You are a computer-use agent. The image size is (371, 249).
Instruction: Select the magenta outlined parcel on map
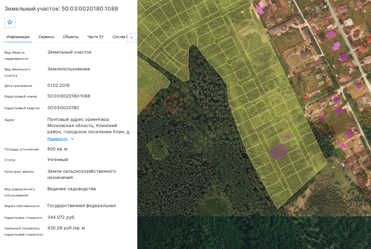[279, 152]
